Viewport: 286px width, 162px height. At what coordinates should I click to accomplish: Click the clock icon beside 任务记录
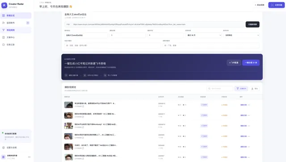[4, 45]
